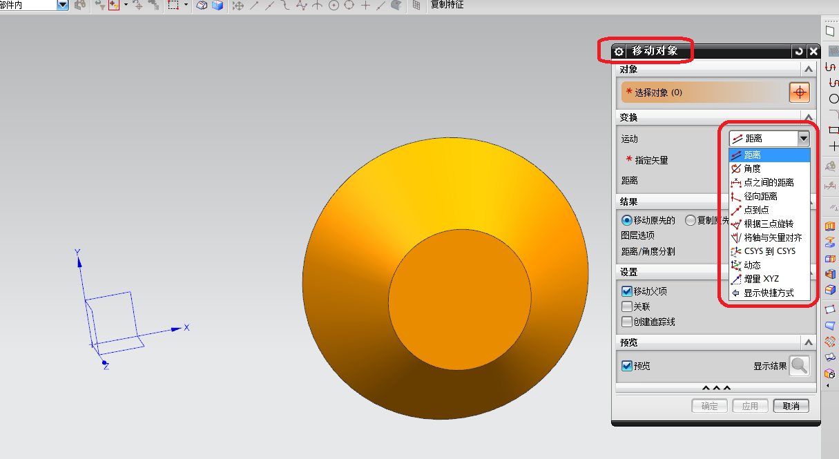The image size is (839, 459).
Task: Toggle the rectangle selection icon in top toolbar
Action: [173, 6]
